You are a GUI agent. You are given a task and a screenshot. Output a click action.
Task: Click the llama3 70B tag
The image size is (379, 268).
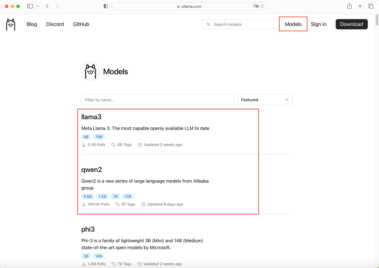point(99,137)
